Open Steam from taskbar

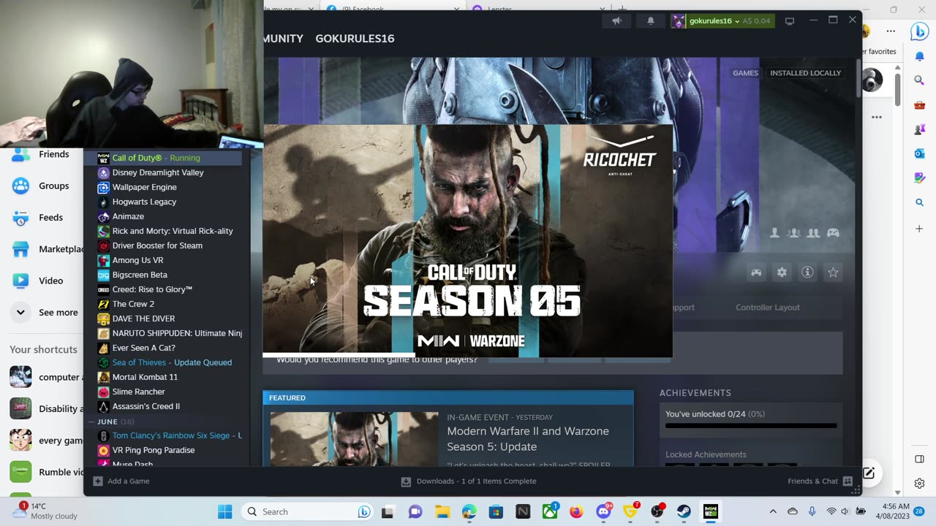click(684, 511)
